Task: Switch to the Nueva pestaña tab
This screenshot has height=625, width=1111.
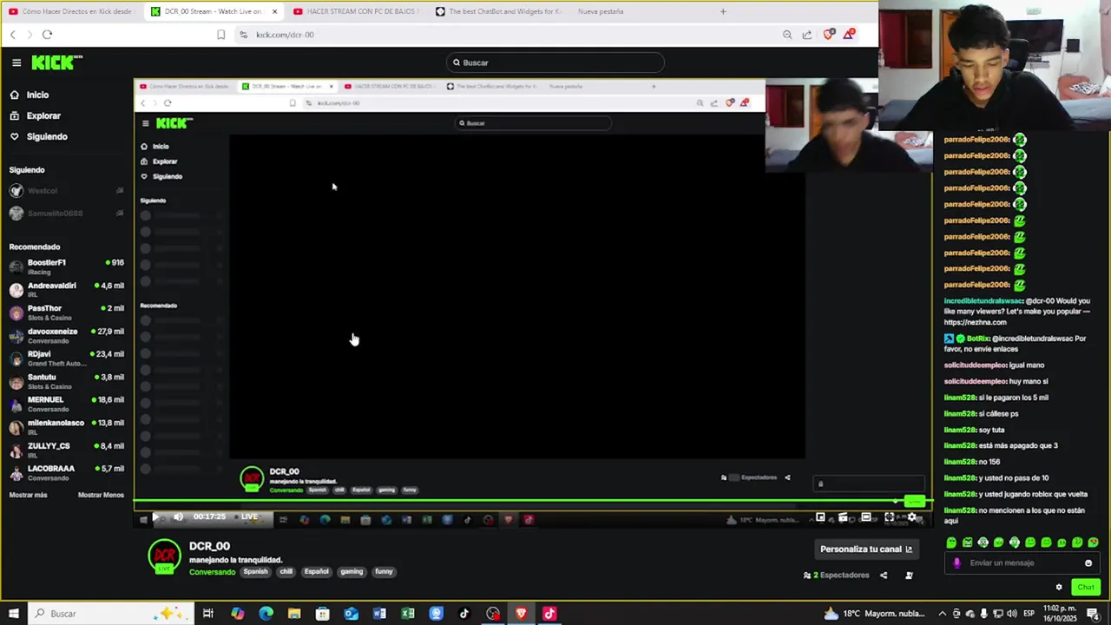Action: [x=601, y=11]
